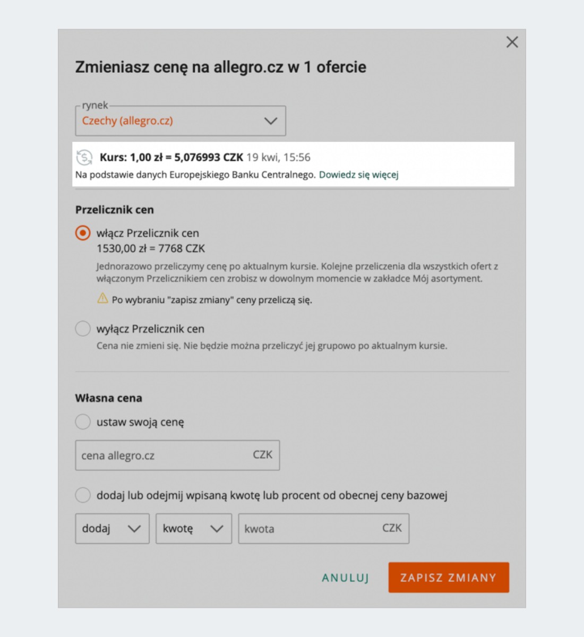
Task: Click the Przelicznik cen section heading
Action: click(x=115, y=210)
